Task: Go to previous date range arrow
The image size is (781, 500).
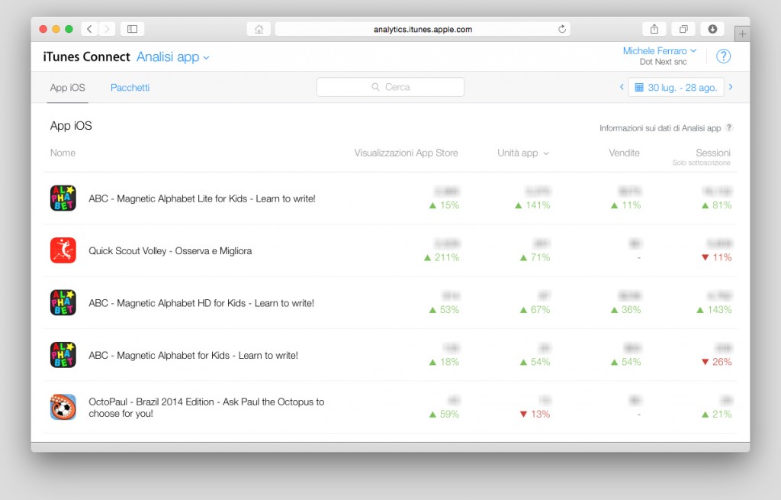Action: [x=622, y=87]
